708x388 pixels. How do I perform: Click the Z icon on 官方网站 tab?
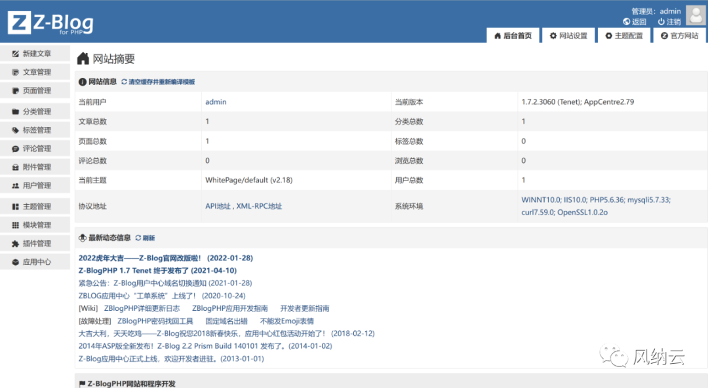pyautogui.click(x=664, y=35)
